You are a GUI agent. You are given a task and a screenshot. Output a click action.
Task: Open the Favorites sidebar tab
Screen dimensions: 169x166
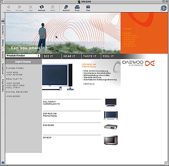point(3,30)
